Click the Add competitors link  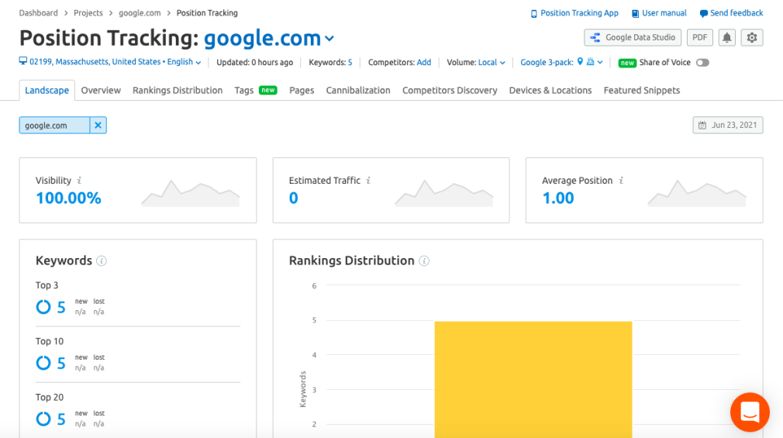(424, 63)
